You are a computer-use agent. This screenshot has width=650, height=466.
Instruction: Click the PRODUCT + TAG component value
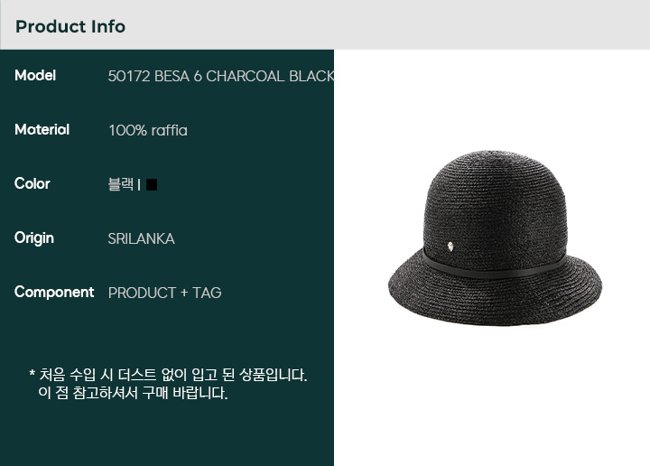point(164,294)
